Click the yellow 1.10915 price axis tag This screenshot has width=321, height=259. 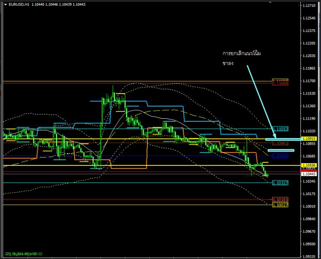click(309, 139)
